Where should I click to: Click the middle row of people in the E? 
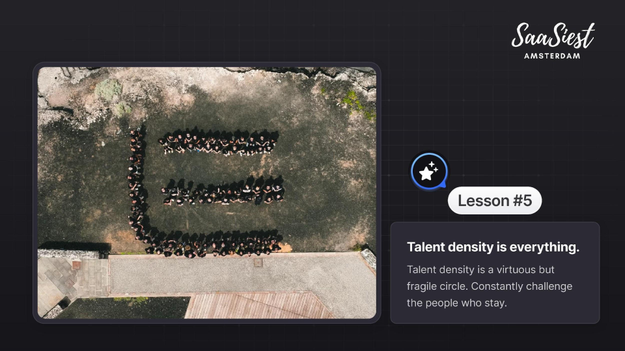pyautogui.click(x=223, y=192)
